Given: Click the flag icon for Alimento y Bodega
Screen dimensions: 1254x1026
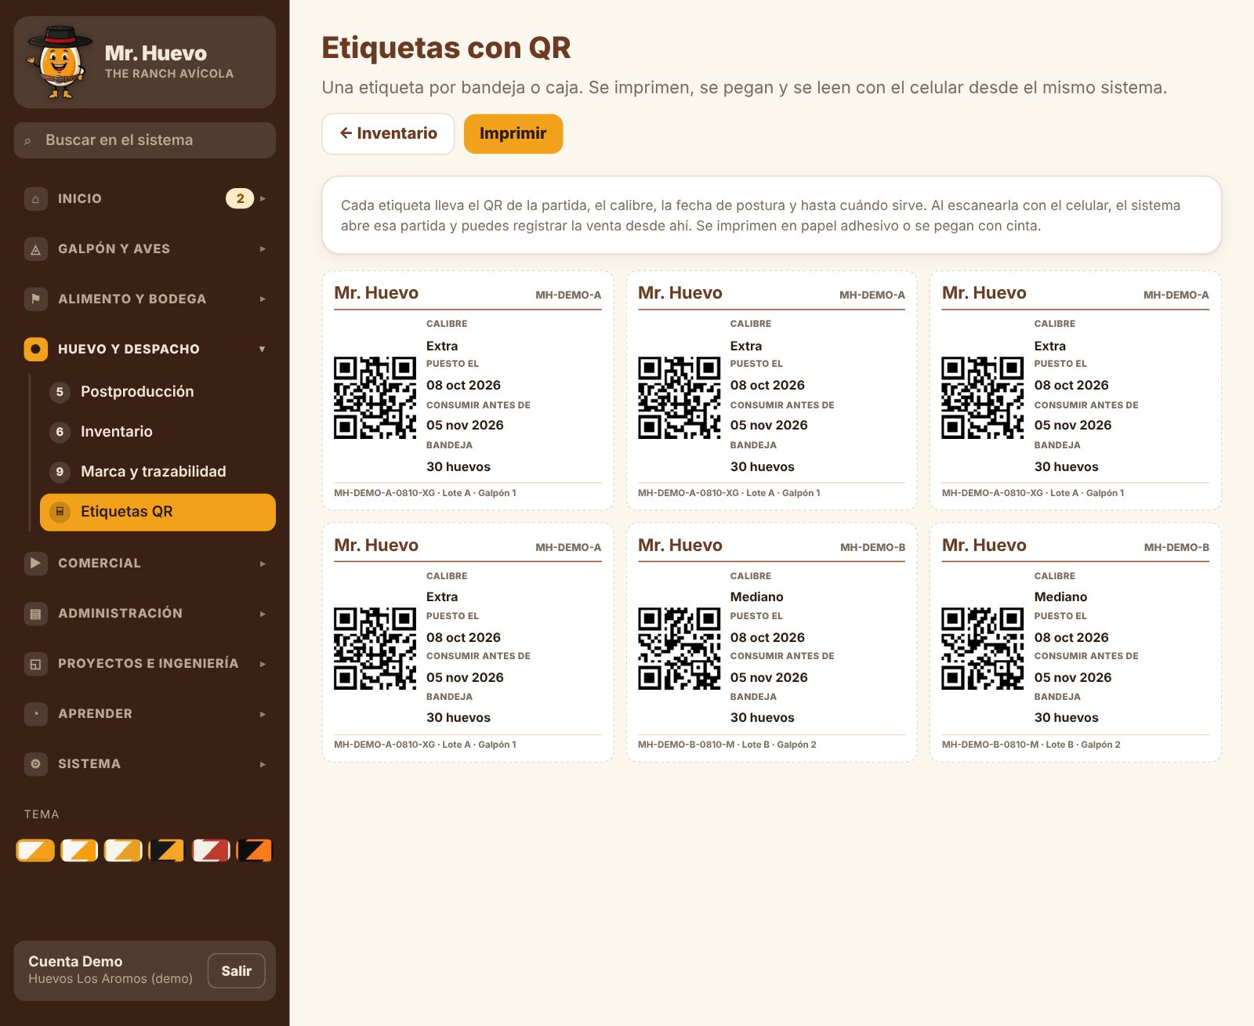Looking at the screenshot, I should tap(35, 299).
